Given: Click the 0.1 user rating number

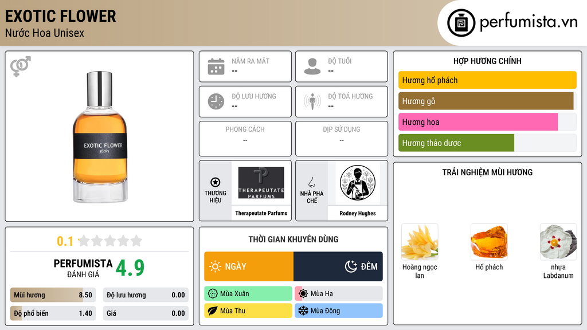Looking at the screenshot, I should tap(65, 241).
